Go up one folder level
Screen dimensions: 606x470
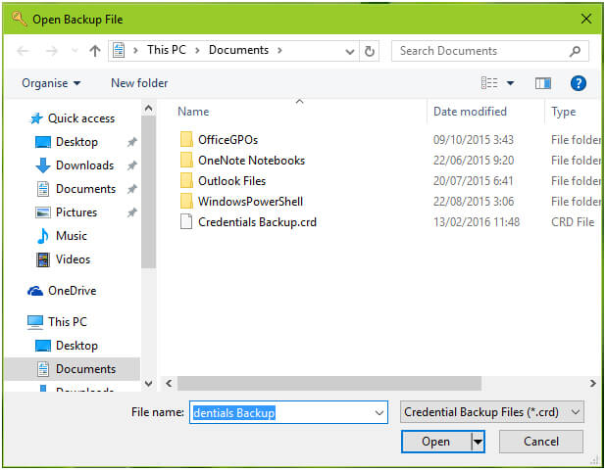click(x=95, y=51)
